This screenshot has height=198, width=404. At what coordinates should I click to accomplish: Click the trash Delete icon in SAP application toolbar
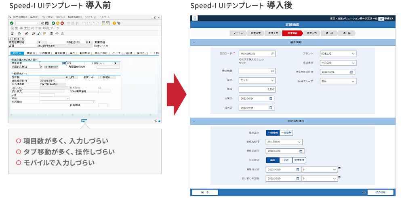[12, 33]
